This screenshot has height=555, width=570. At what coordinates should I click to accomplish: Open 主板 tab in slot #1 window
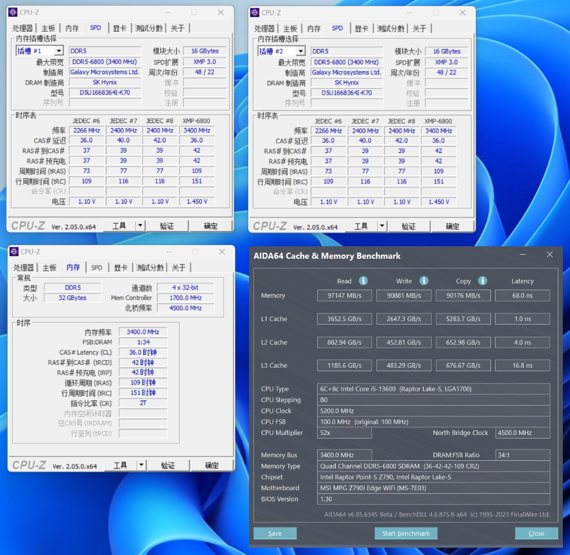click(48, 28)
